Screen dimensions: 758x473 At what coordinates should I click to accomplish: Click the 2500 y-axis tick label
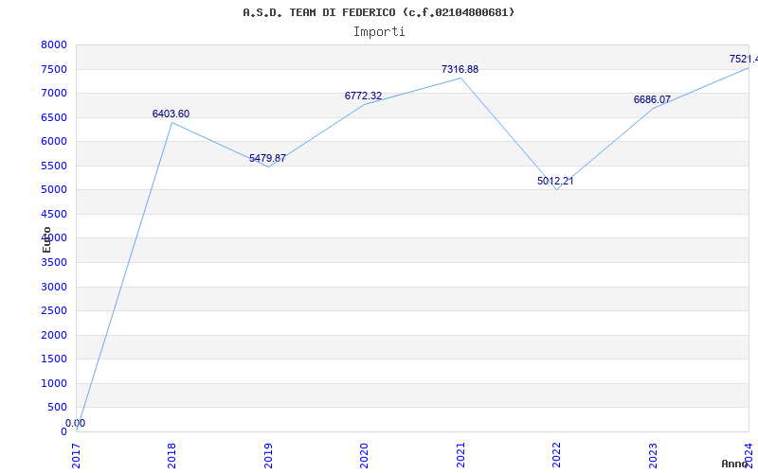(x=54, y=311)
